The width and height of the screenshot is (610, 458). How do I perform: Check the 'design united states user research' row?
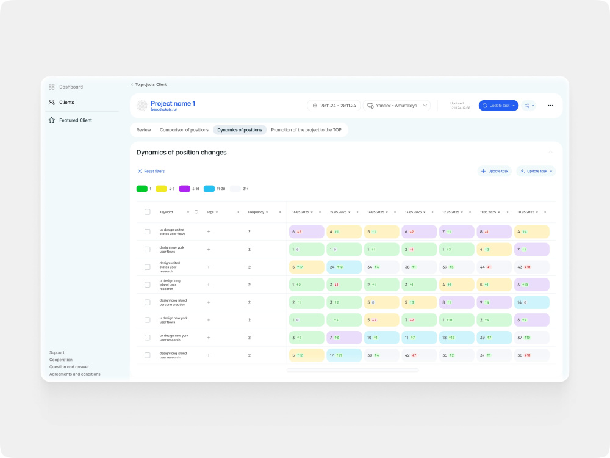click(x=148, y=267)
